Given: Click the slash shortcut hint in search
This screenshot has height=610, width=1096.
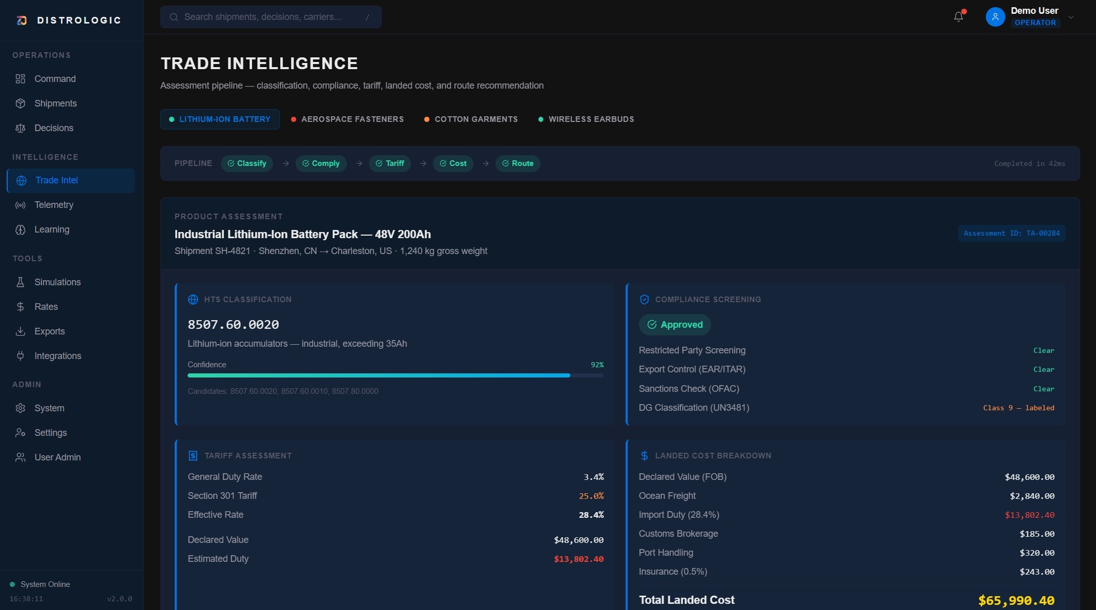Looking at the screenshot, I should pyautogui.click(x=367, y=17).
